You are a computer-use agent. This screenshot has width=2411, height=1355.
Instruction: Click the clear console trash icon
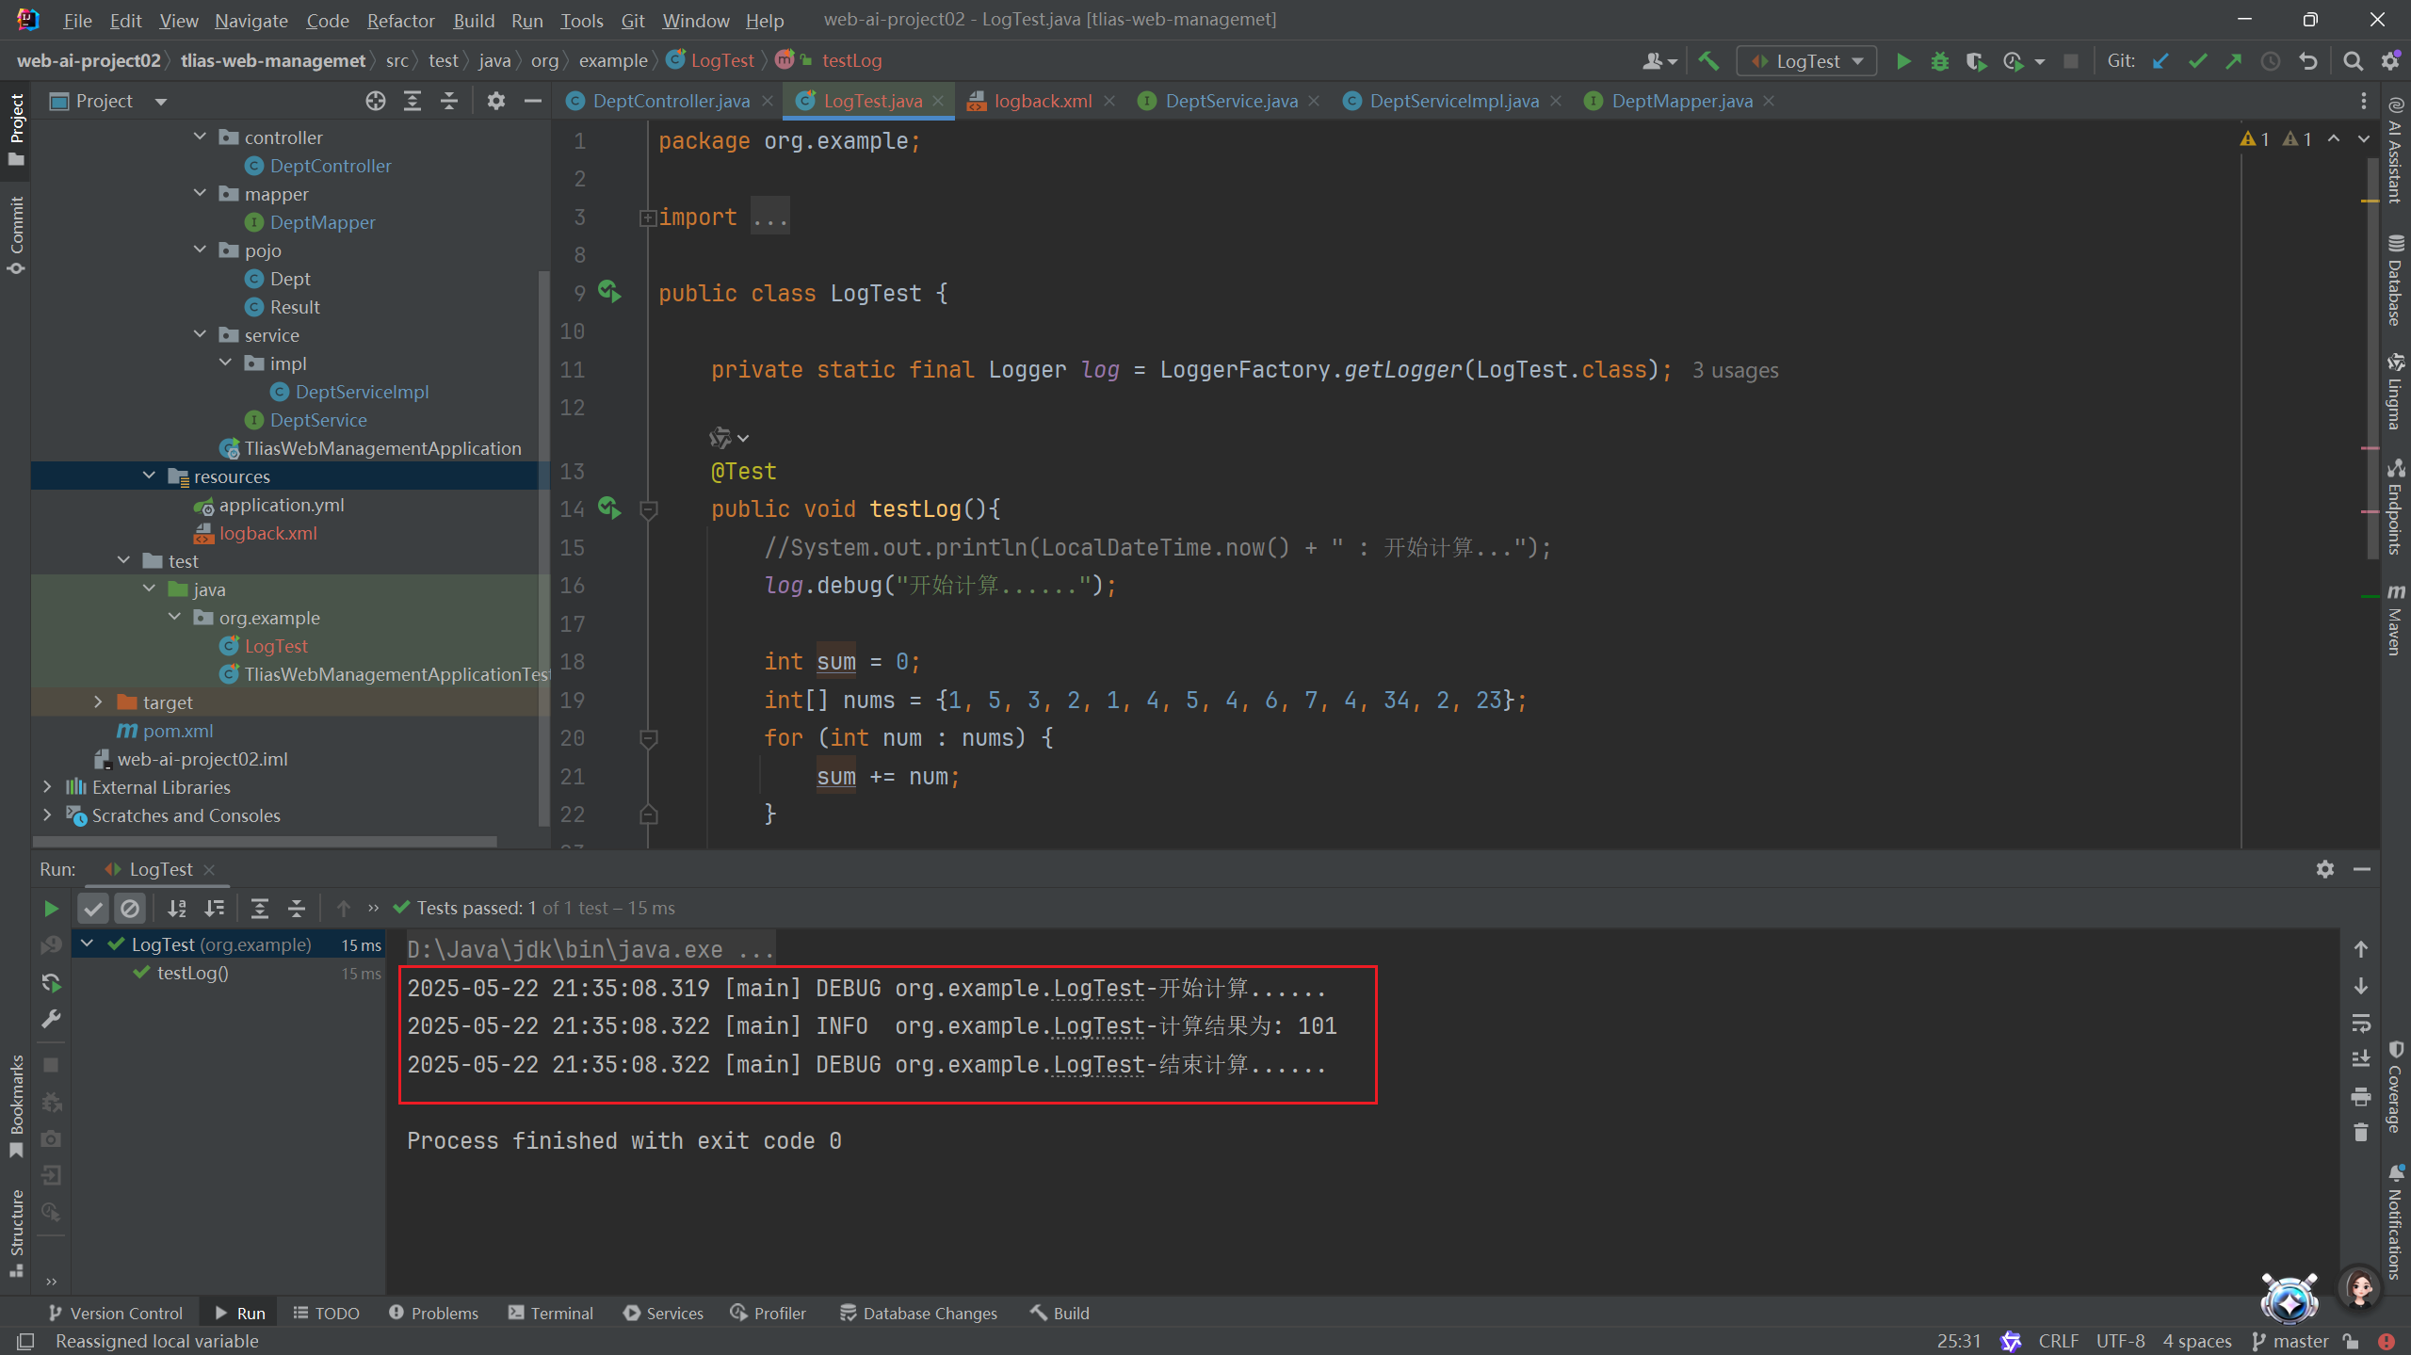tap(2360, 1133)
